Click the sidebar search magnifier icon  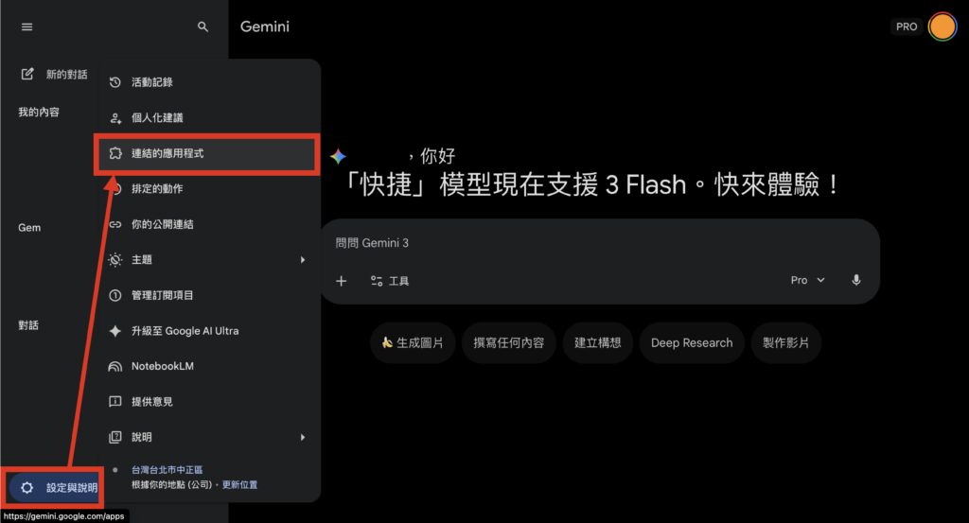point(203,26)
